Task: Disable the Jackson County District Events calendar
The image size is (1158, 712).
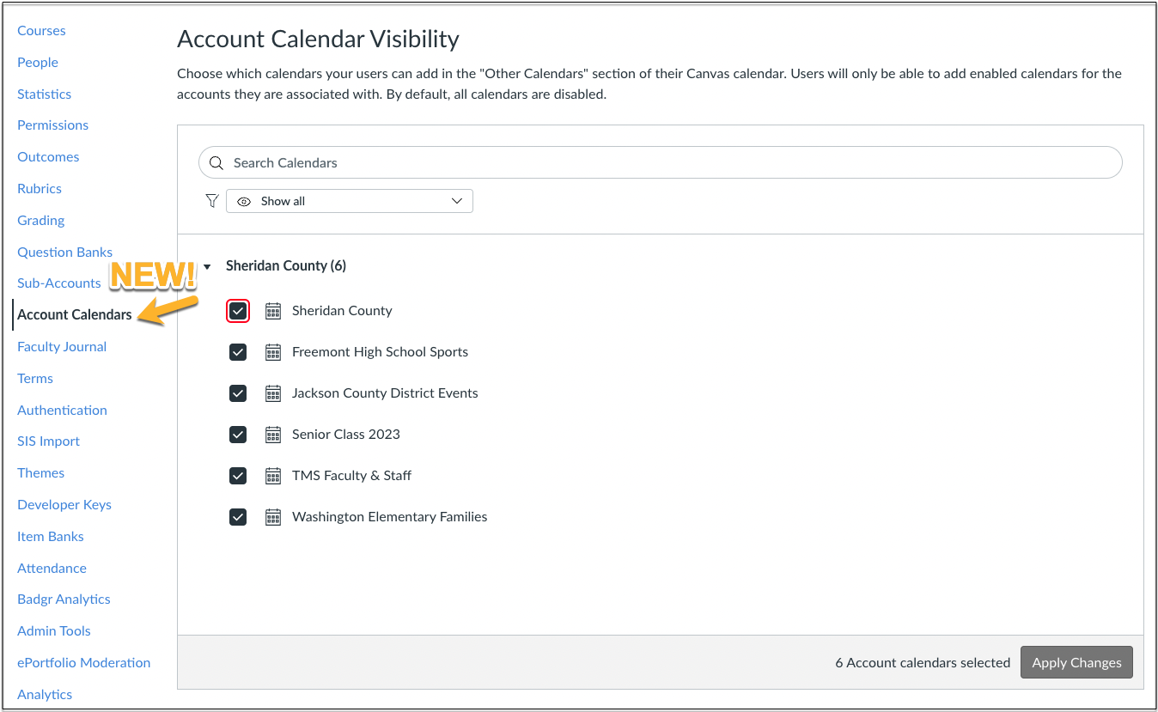Action: [x=238, y=393]
